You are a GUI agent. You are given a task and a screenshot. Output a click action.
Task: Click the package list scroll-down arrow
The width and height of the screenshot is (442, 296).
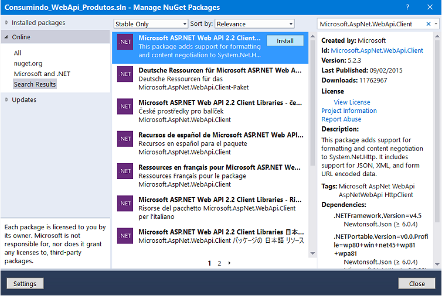[312, 253]
